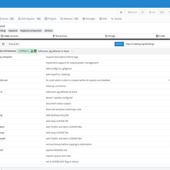Open commit Update README.md

56,150
